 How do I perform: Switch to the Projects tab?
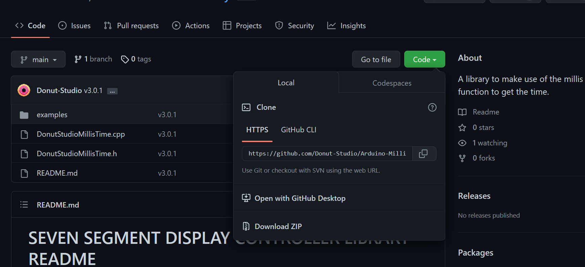coord(242,26)
